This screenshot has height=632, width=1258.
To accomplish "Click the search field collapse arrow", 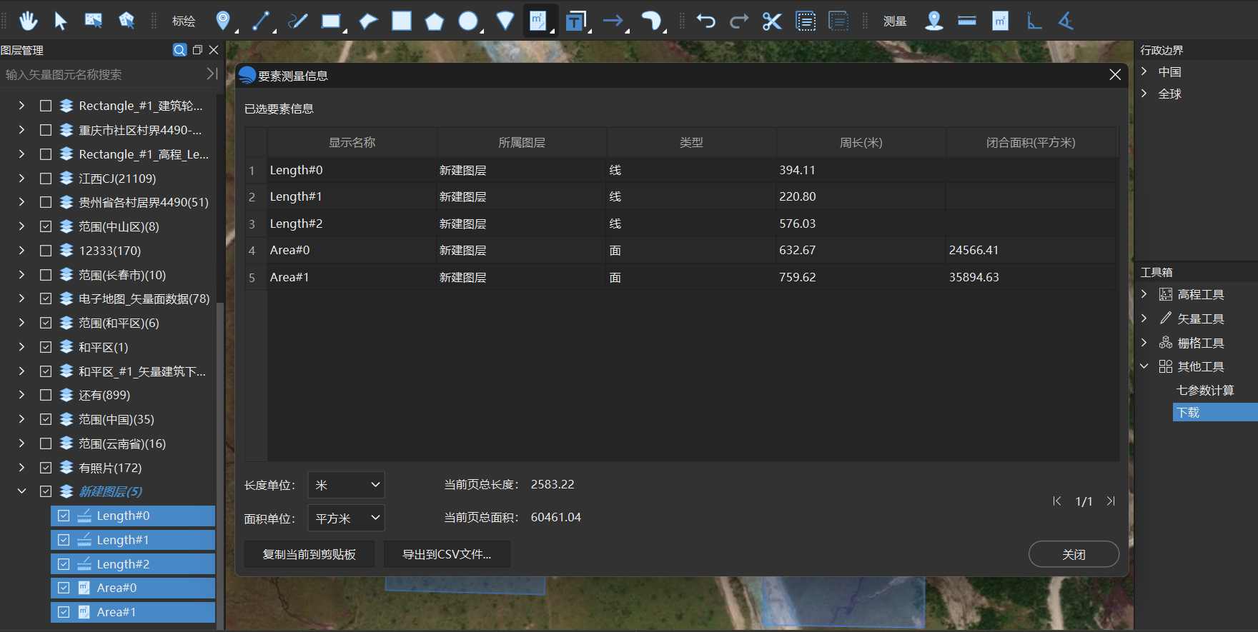I will tap(212, 74).
